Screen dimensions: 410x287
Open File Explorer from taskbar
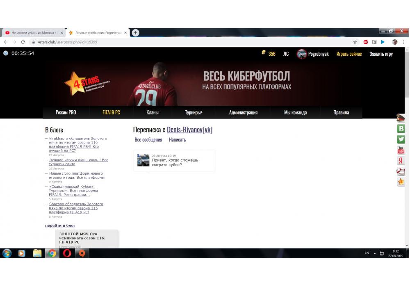tap(37, 253)
